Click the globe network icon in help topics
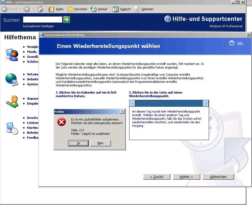252x205 pixels. pos(12,80)
